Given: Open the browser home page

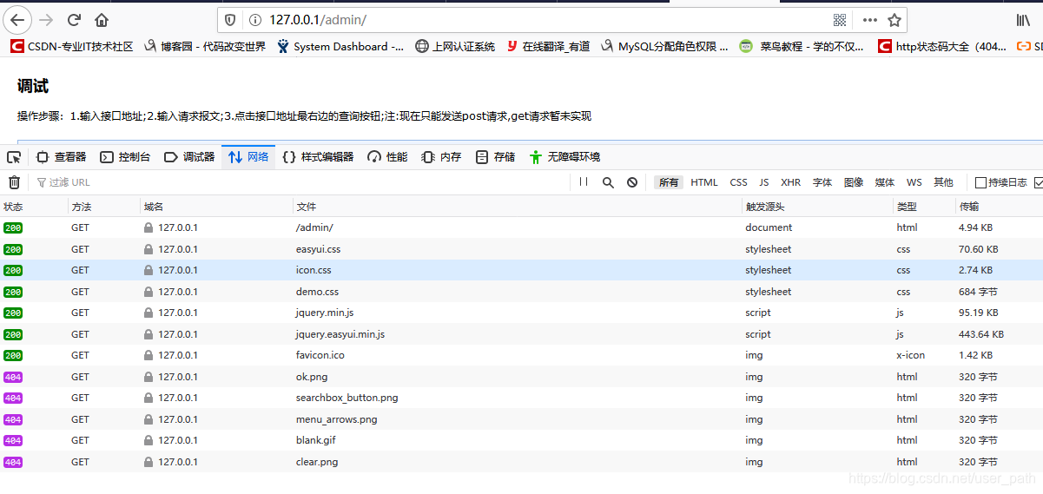Looking at the screenshot, I should coord(102,19).
